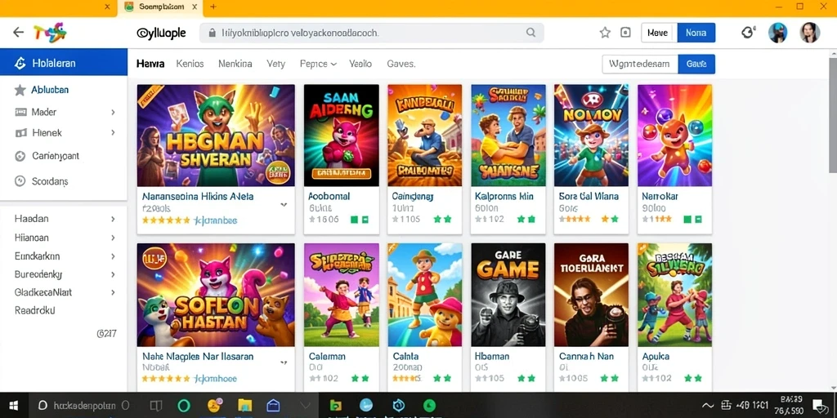
Task: Select the Nenkina tab
Action: click(235, 64)
